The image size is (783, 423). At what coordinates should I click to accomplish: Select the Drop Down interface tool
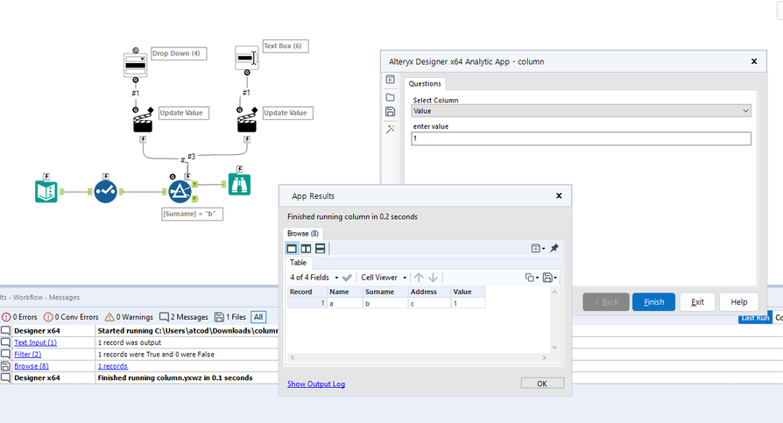tap(136, 65)
